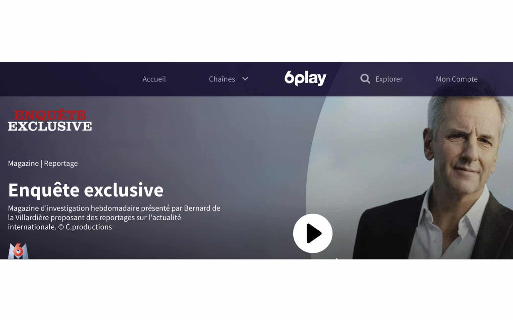
Task: Follow the Reportage category link
Action: pos(61,163)
